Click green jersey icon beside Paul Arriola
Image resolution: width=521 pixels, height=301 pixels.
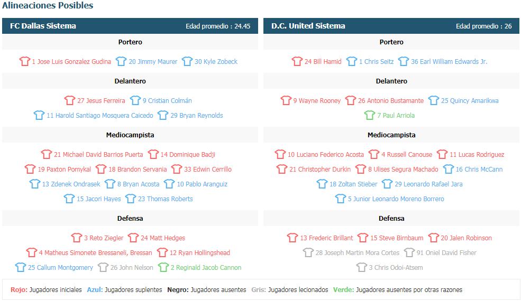point(370,115)
